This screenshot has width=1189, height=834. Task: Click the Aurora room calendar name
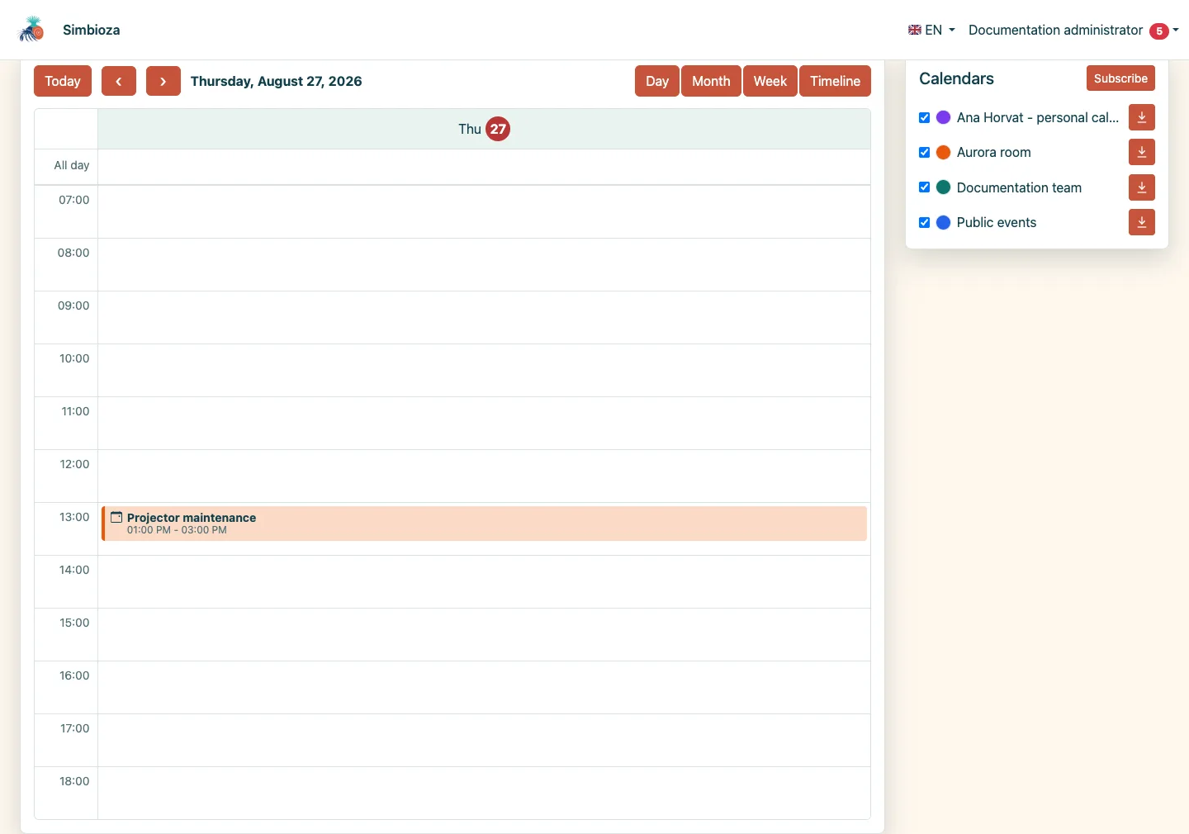click(x=993, y=152)
